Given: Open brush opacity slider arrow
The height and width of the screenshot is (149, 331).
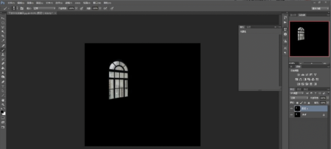Looking at the screenshot, I should [x=76, y=8].
